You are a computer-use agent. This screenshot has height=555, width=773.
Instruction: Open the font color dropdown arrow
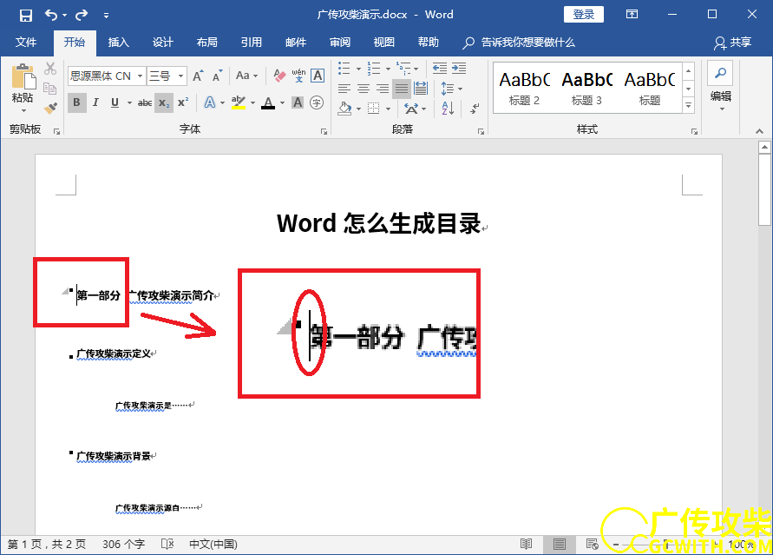(x=282, y=103)
